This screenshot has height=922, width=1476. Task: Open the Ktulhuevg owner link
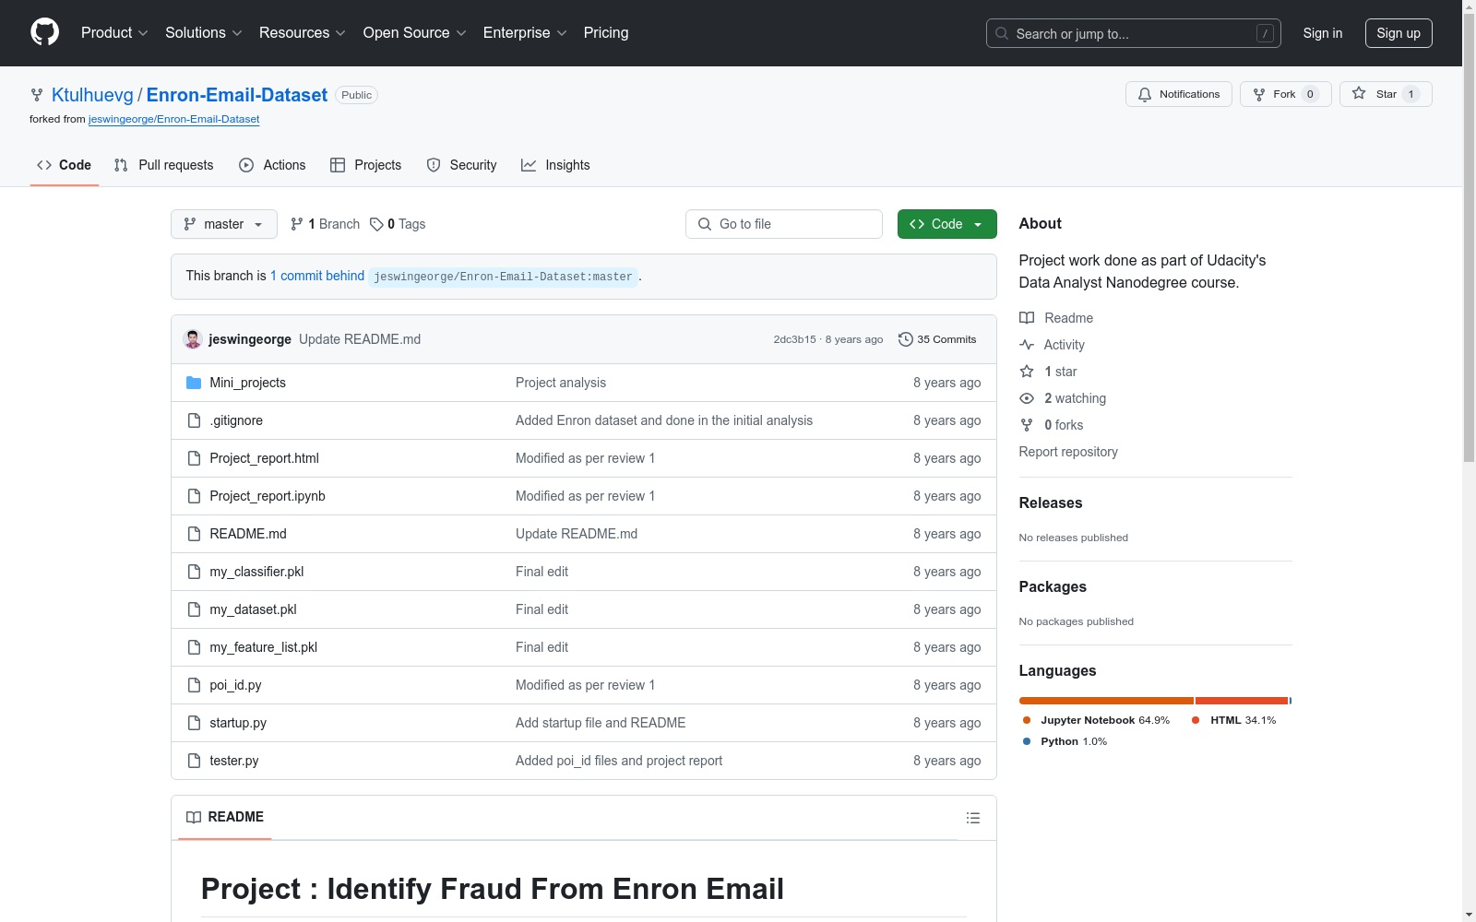[92, 95]
